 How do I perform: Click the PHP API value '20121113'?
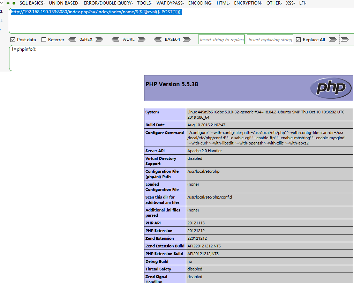(x=196, y=223)
